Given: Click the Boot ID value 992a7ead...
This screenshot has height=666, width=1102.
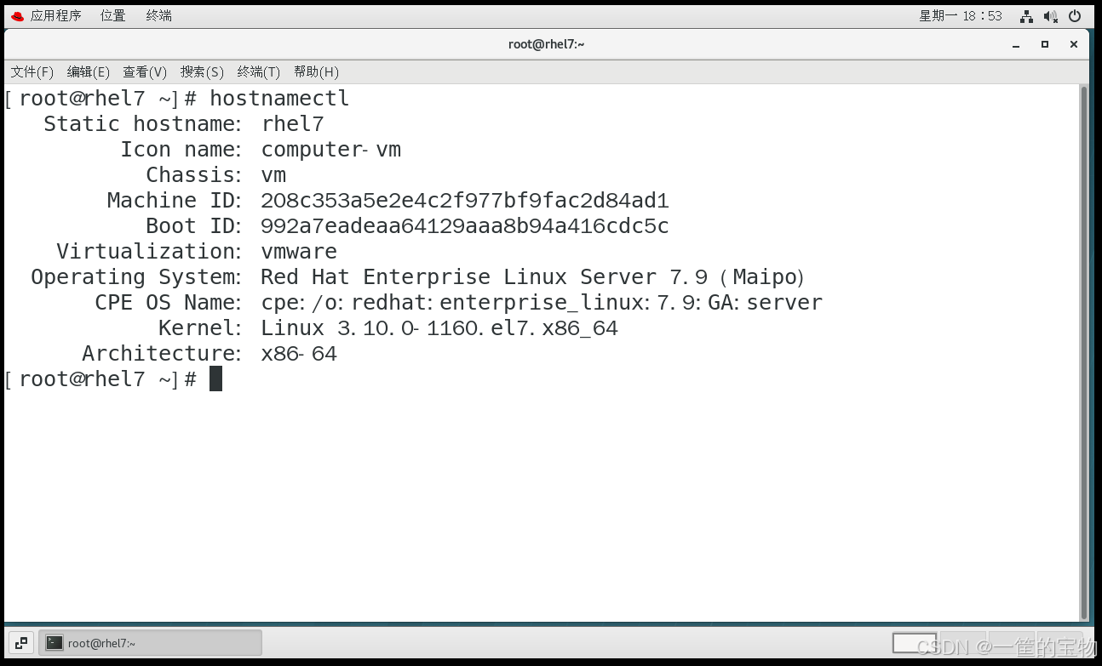Looking at the screenshot, I should [x=465, y=226].
